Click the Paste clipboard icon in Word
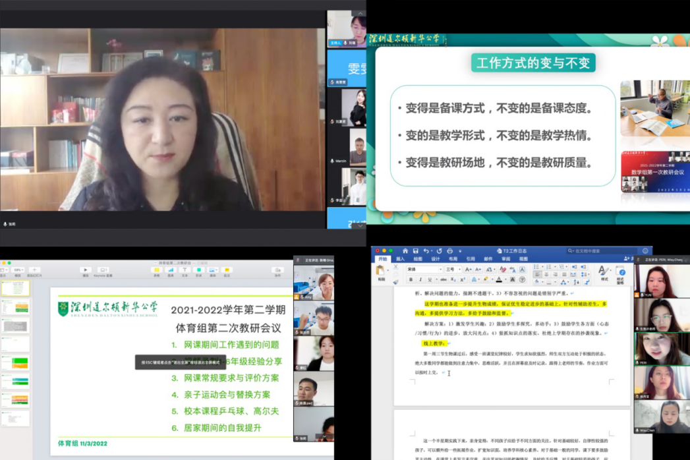Image resolution: width=690 pixels, height=460 pixels. (380, 270)
